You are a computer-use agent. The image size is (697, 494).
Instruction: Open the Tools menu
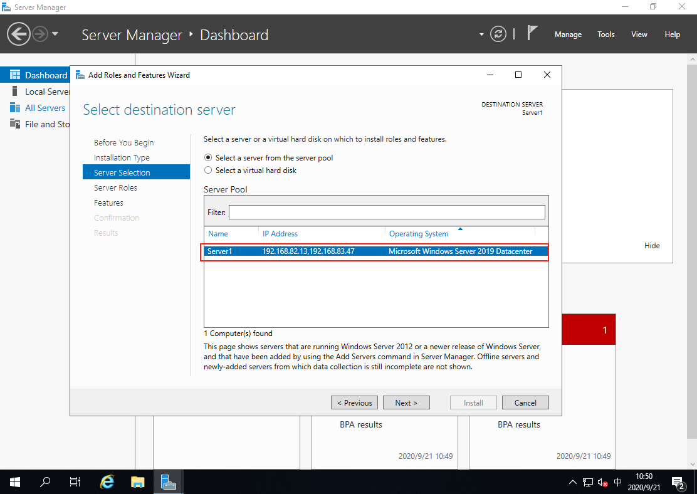pyautogui.click(x=606, y=34)
